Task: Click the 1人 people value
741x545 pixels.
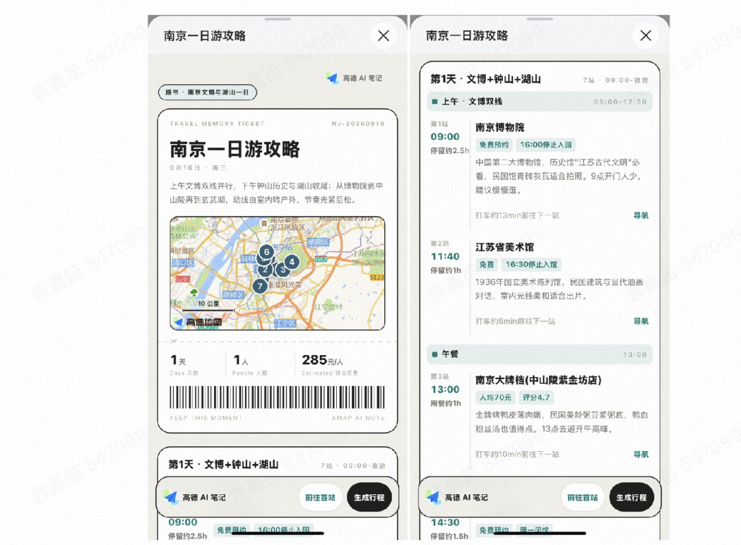Action: [241, 361]
